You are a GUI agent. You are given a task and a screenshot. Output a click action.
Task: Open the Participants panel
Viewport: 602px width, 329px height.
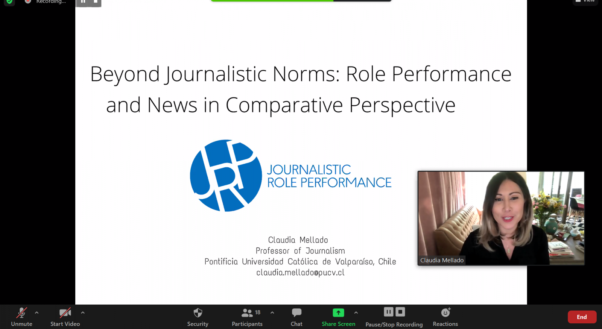pos(247,317)
